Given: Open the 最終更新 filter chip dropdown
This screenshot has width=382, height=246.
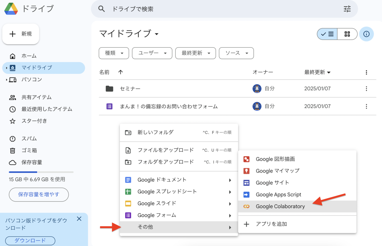Looking at the screenshot, I should pyautogui.click(x=195, y=53).
